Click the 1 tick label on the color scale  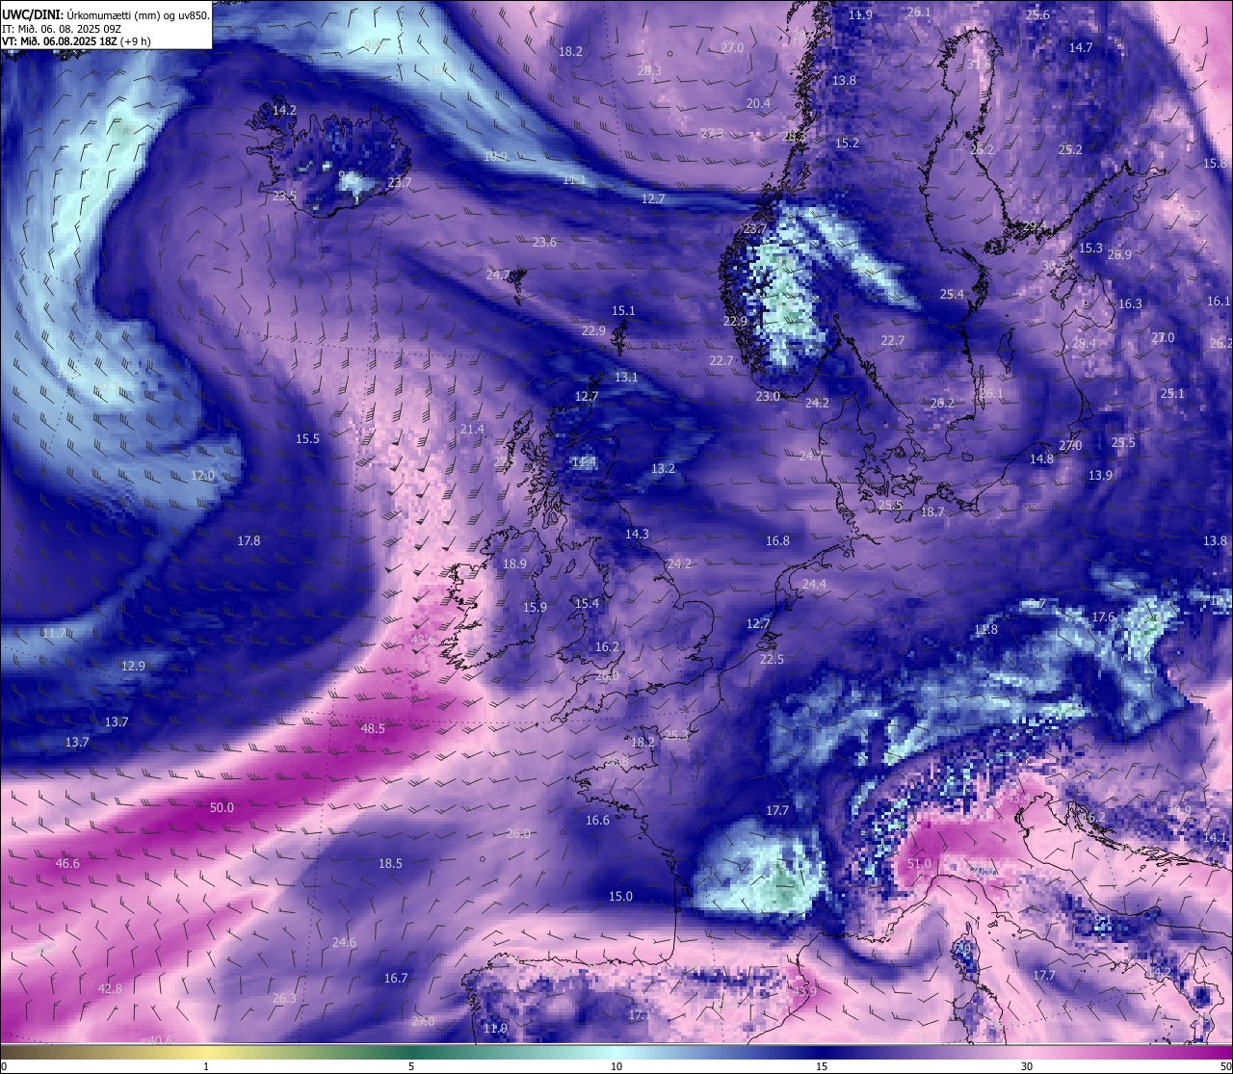pos(206,1066)
